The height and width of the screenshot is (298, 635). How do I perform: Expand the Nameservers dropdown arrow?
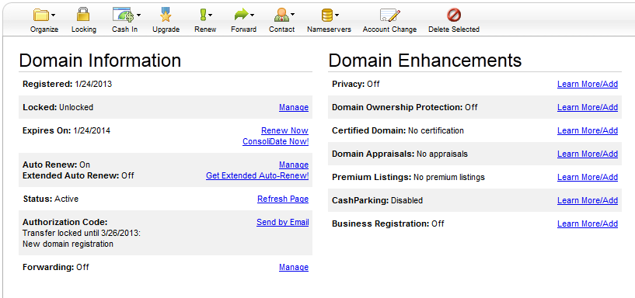[x=337, y=16]
